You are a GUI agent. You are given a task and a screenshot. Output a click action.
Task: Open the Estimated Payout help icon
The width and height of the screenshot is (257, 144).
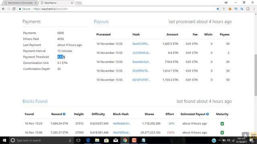[x=208, y=114]
